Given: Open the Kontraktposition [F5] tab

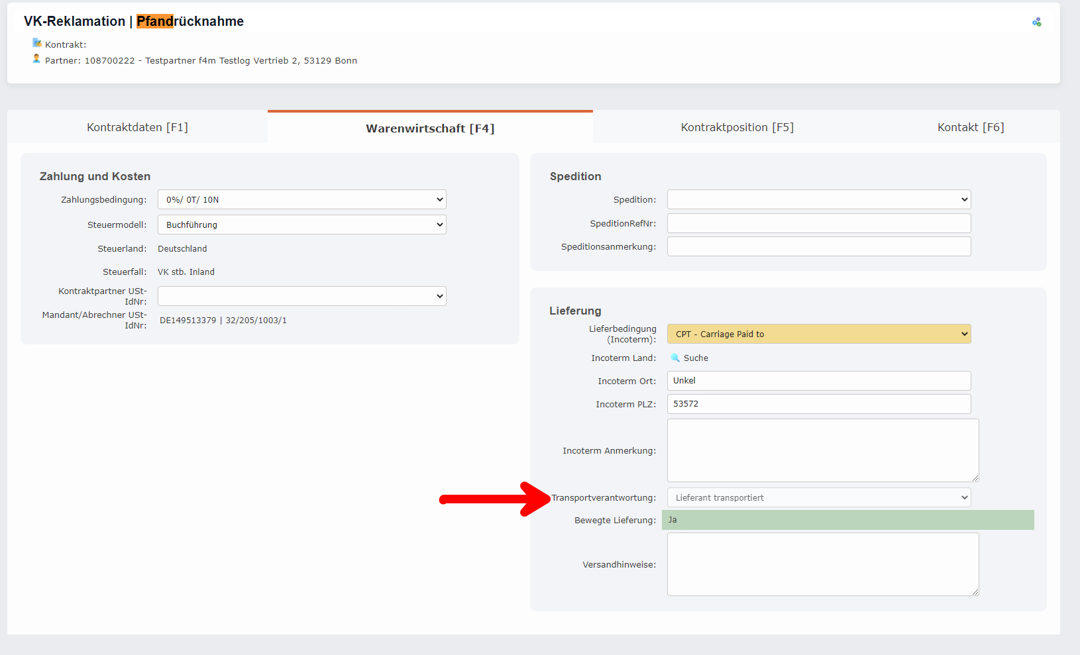Looking at the screenshot, I should point(737,126).
